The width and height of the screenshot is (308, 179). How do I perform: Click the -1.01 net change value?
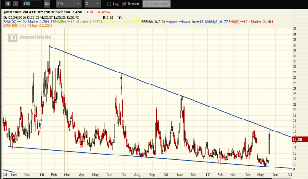click(x=89, y=12)
